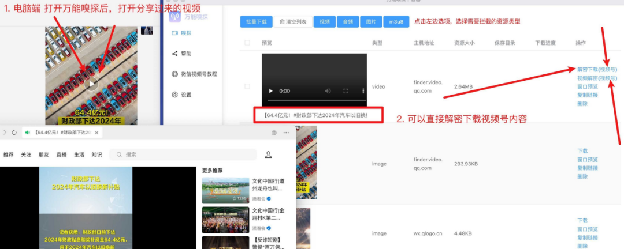624x249 pixels.
Task: Click 复制链接 for the wx.qlogo.cn image
Action: pyautogui.click(x=588, y=237)
